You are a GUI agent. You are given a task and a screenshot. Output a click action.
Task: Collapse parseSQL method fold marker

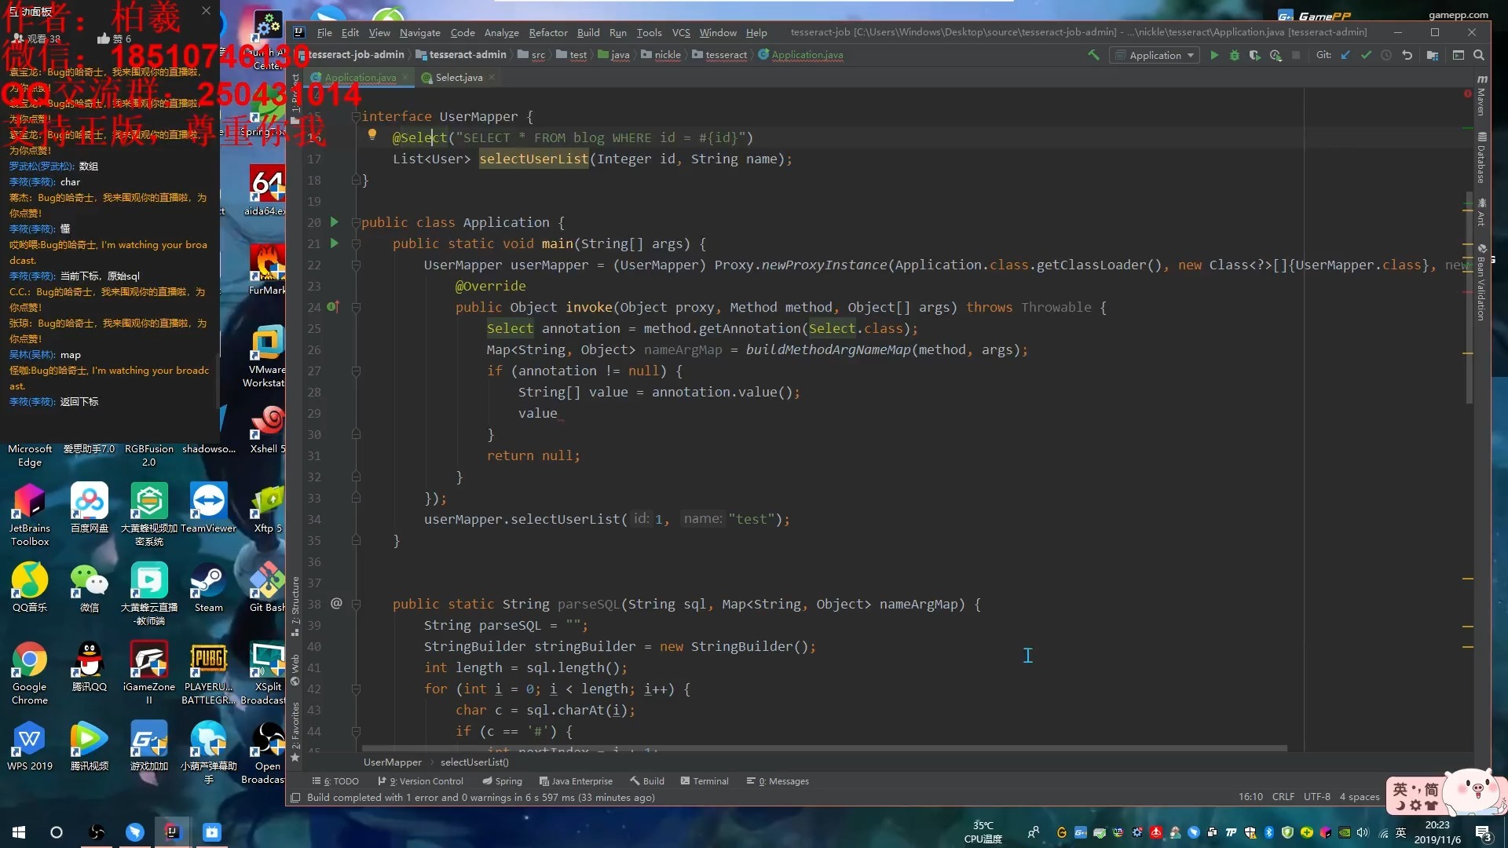coord(356,605)
